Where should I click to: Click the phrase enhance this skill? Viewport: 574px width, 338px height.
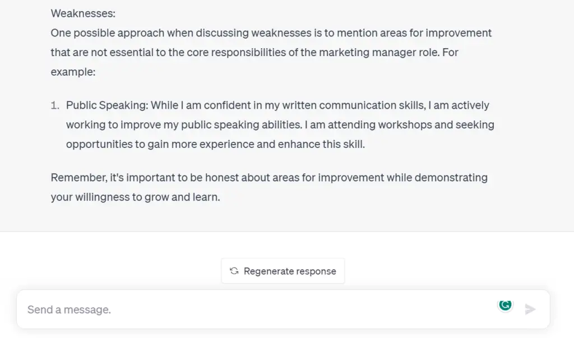[x=321, y=144]
